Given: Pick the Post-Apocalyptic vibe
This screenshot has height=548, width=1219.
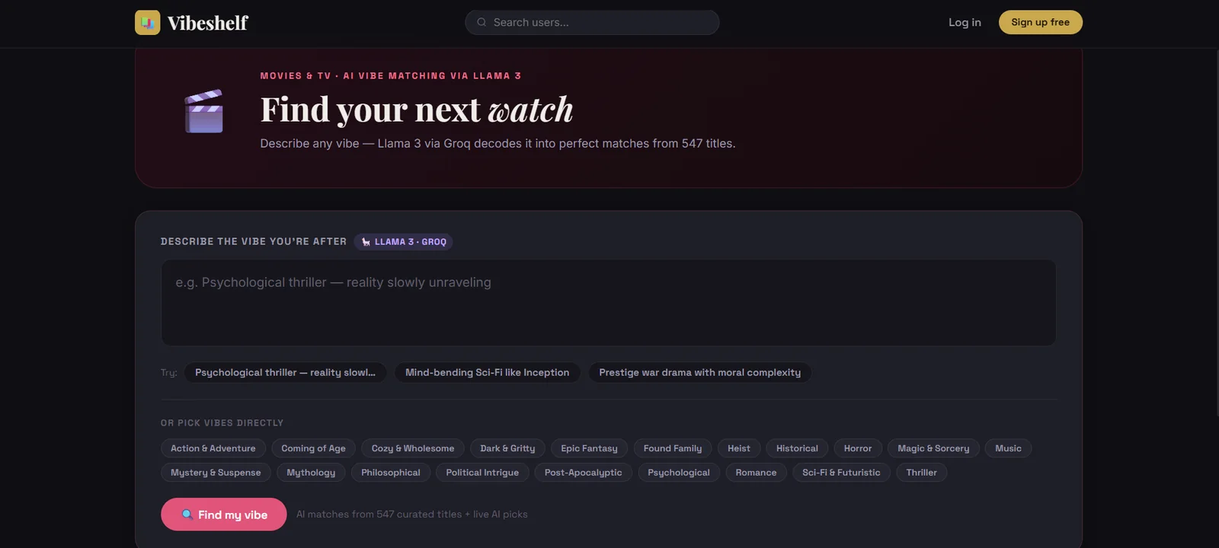Looking at the screenshot, I should (x=584, y=473).
